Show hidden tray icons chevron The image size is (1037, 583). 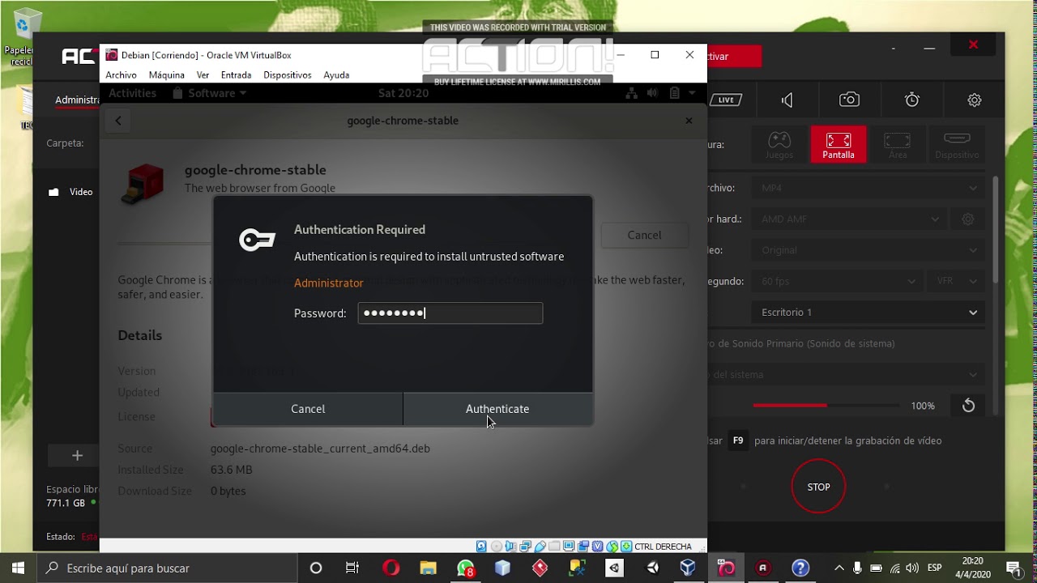[x=839, y=568]
